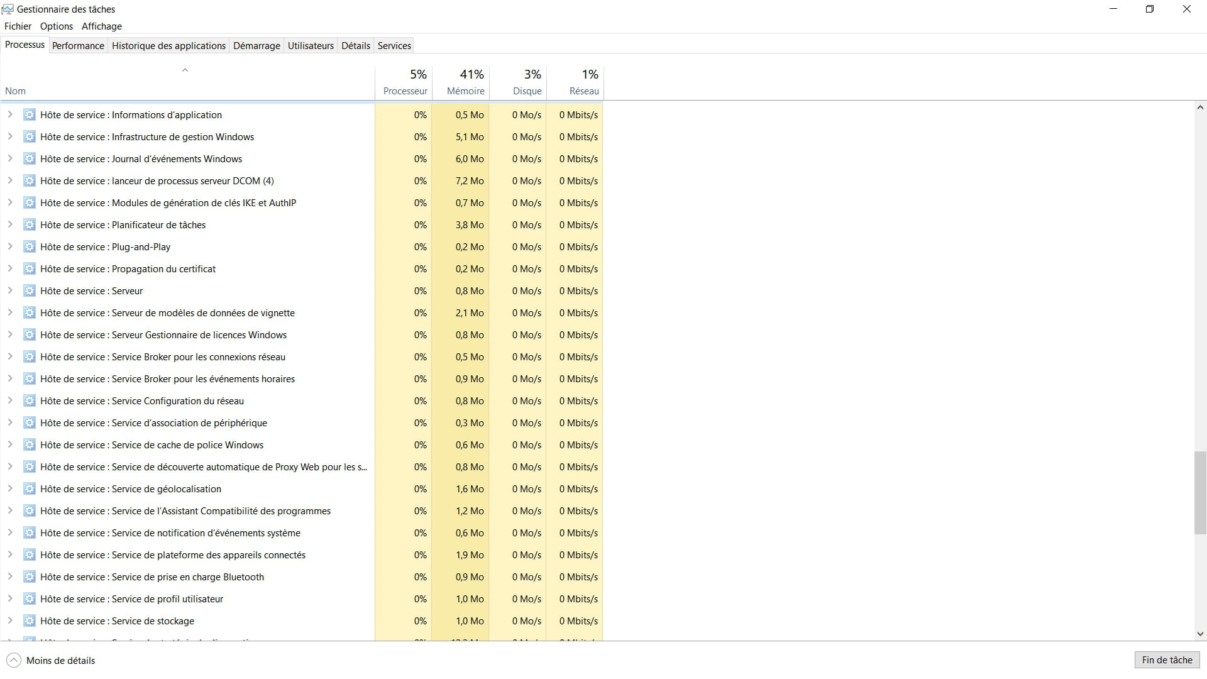Click 6,0 Mo memory value of Journal d'événements
The image size is (1207, 679).
click(x=470, y=158)
